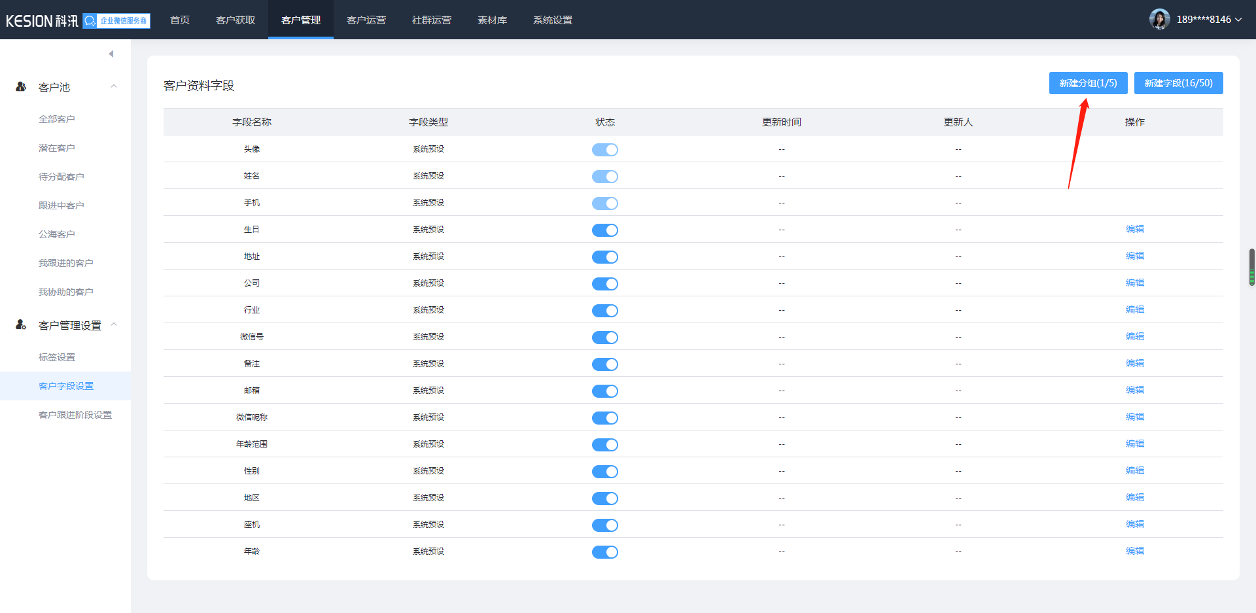Click the 企业微信服务商 badge icon

(116, 21)
